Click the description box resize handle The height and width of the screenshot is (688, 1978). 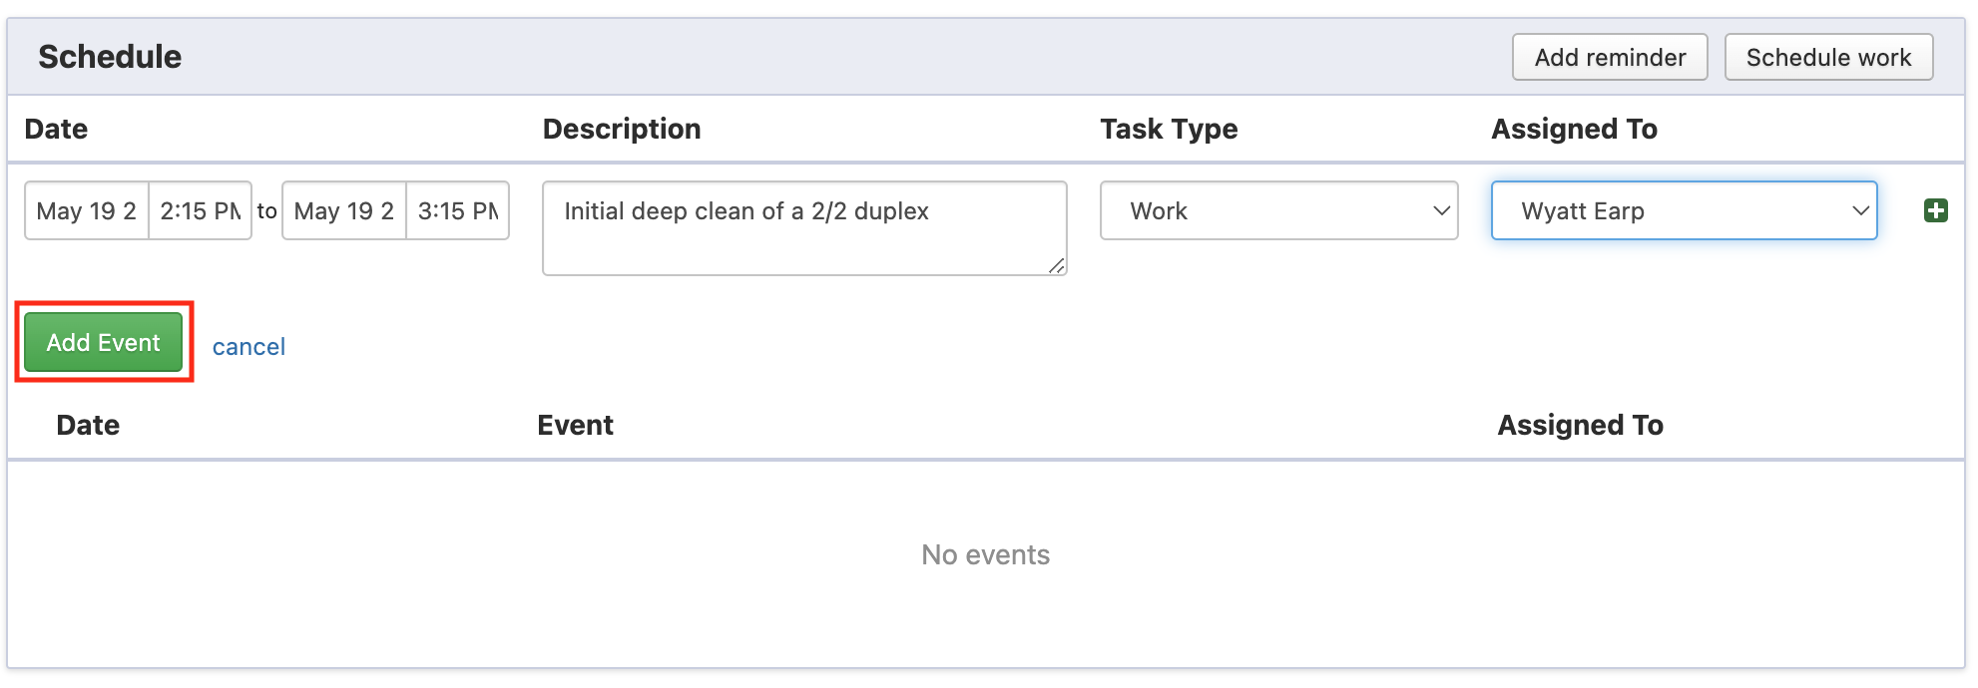(x=1056, y=265)
